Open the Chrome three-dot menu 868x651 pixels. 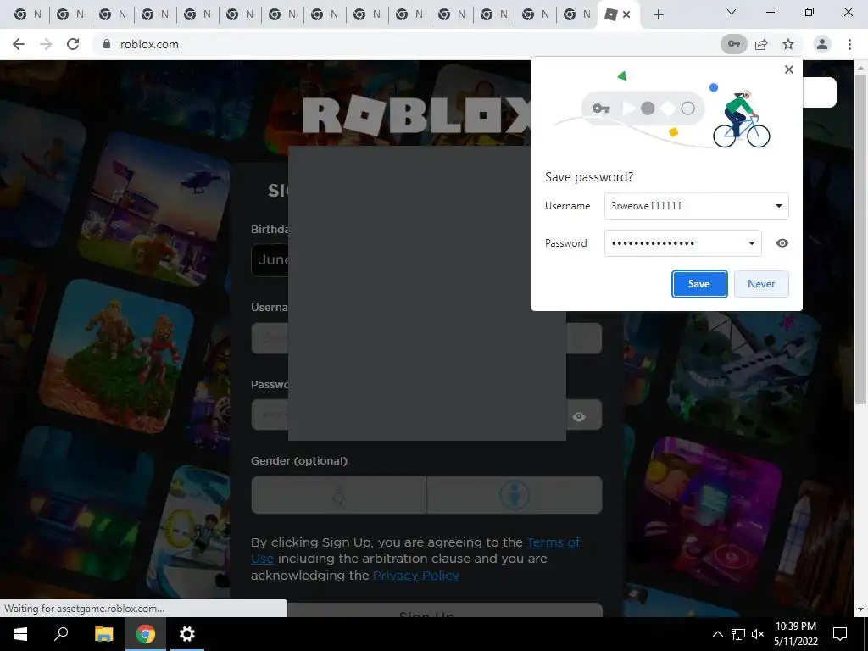(849, 44)
